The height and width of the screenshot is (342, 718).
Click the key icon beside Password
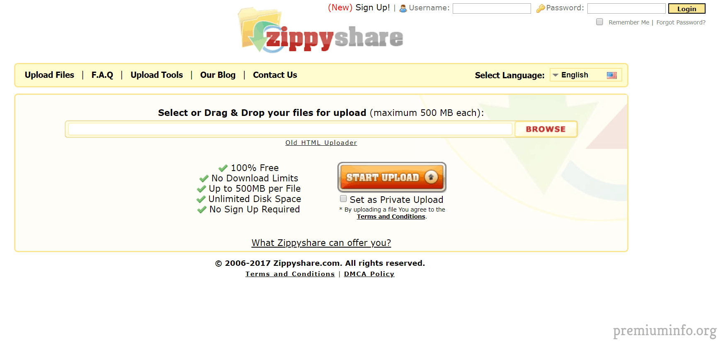(x=541, y=8)
